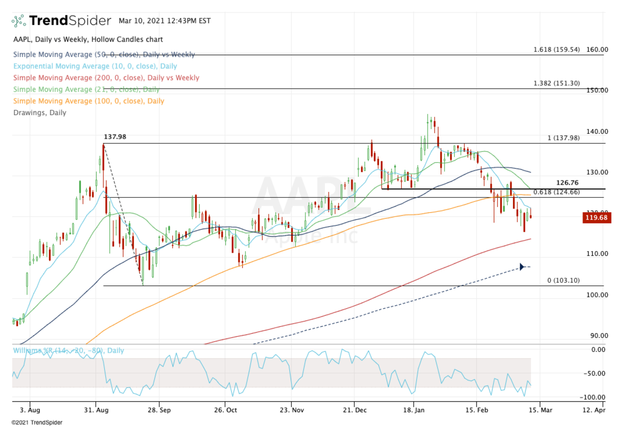Click the 26. Oct date axis label
The image size is (623, 428).
point(225,409)
